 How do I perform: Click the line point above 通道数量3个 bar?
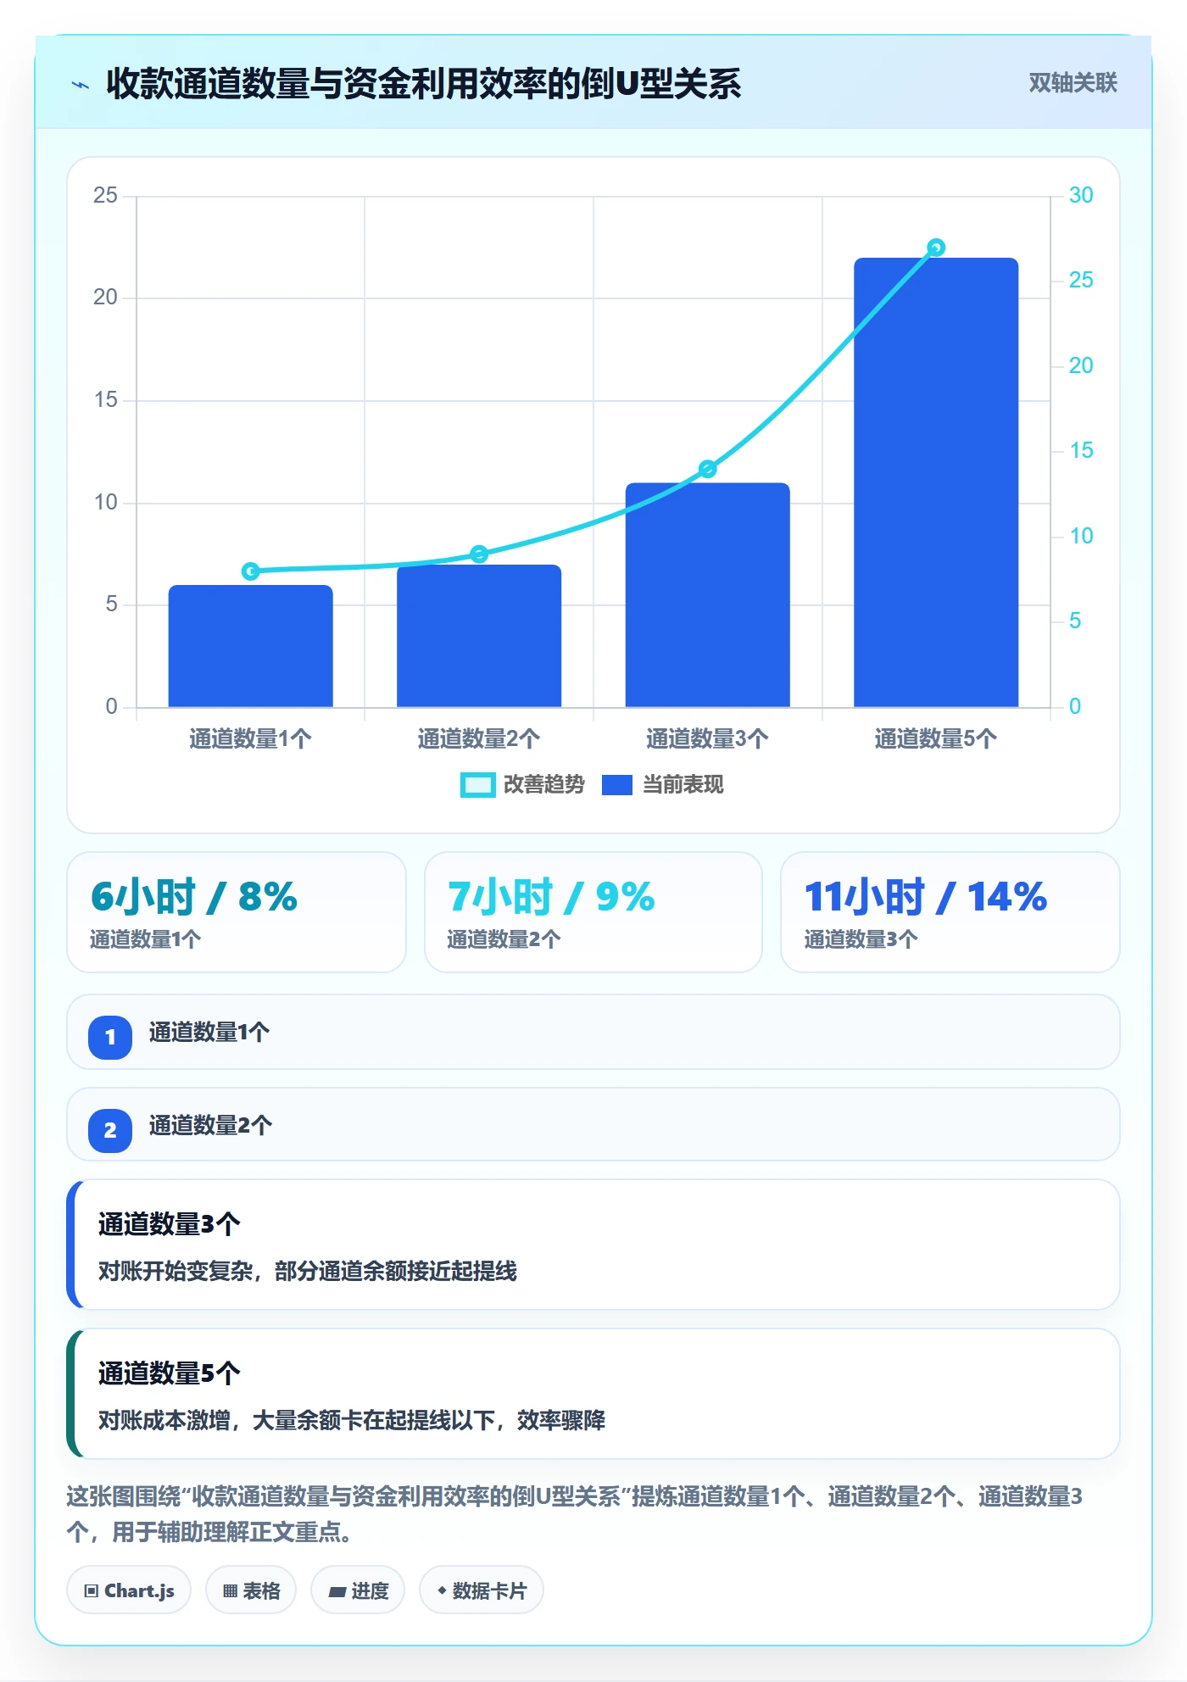click(x=708, y=469)
